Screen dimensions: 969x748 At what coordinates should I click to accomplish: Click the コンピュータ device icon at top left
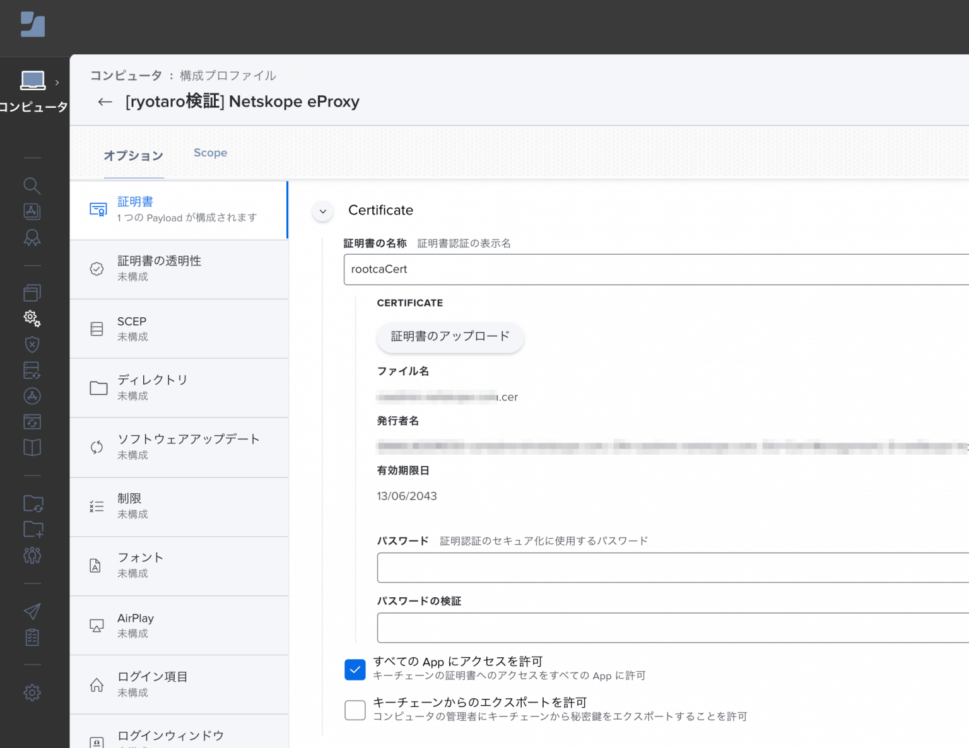pos(32,80)
